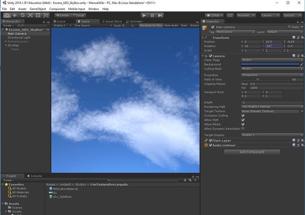This screenshot has width=305, height=215.
Task: Open the cloud services button
Action: pos(230,15)
